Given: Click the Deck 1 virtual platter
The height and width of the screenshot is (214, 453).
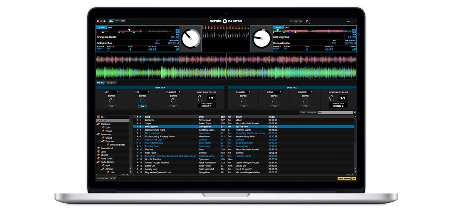Looking at the screenshot, I should click(191, 38).
